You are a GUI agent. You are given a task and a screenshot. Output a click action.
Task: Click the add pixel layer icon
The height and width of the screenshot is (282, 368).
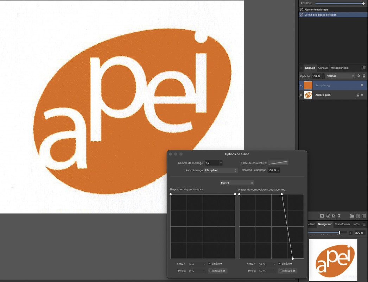358,216
